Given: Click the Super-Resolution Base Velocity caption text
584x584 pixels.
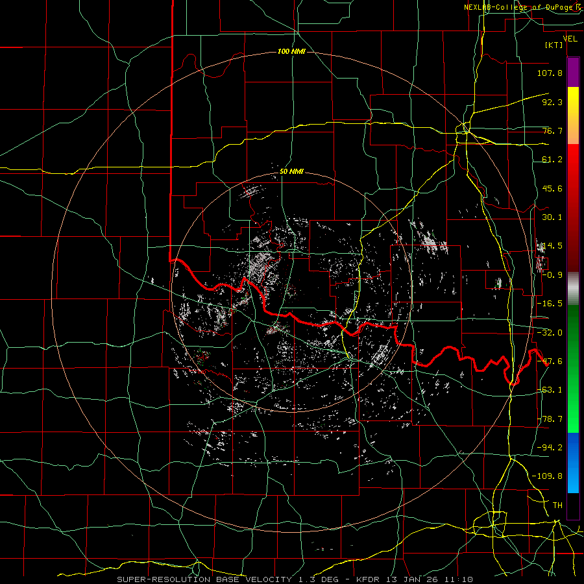Looking at the screenshot, I should pyautogui.click(x=295, y=579).
